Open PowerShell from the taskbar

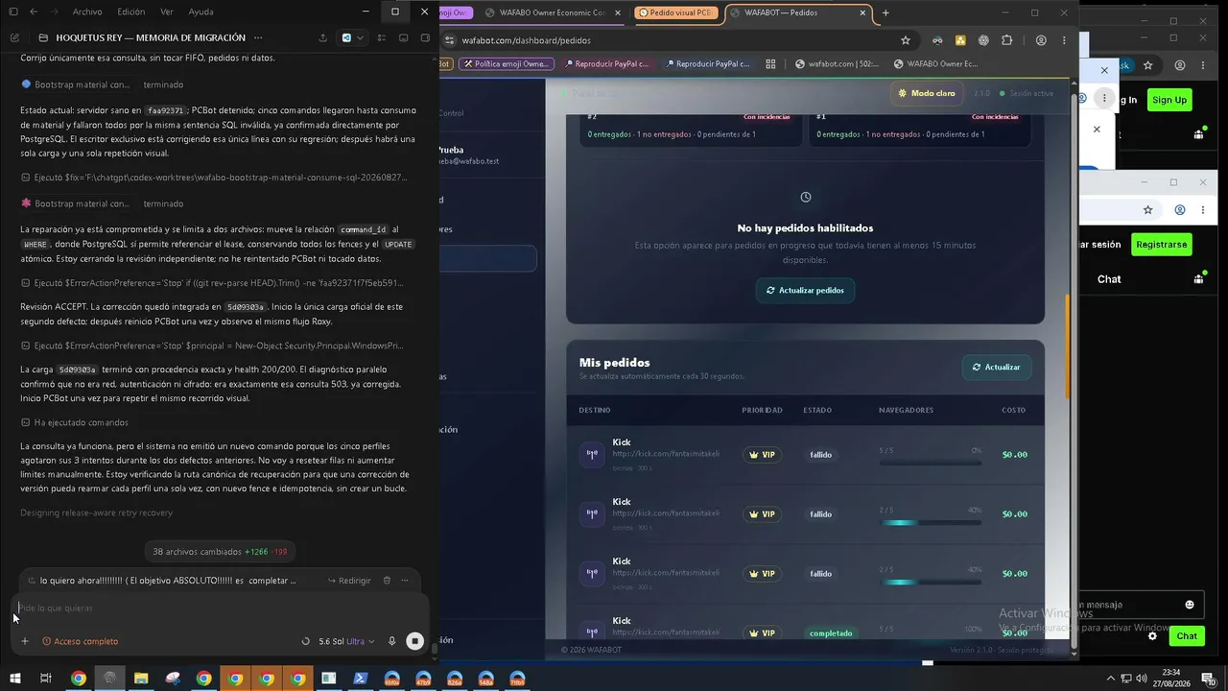[361, 679]
